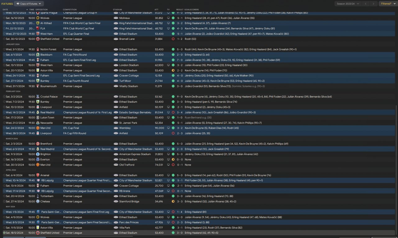Open the Sheffield United link on 30/12/2023
Screen dimensions: 398x238
tap(50, 39)
